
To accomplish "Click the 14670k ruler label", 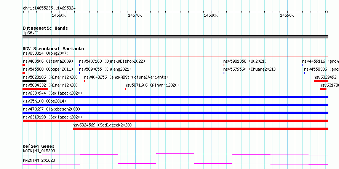I will point(135,15).
